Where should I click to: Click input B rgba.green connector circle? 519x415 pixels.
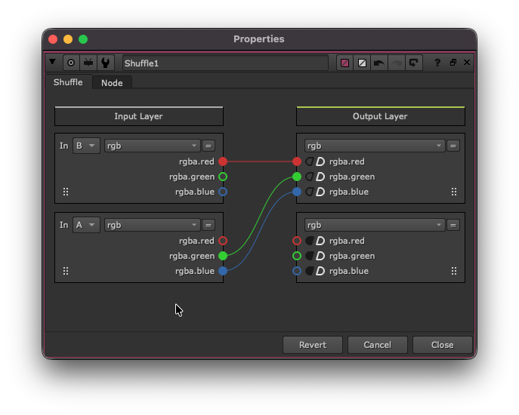coord(223,177)
